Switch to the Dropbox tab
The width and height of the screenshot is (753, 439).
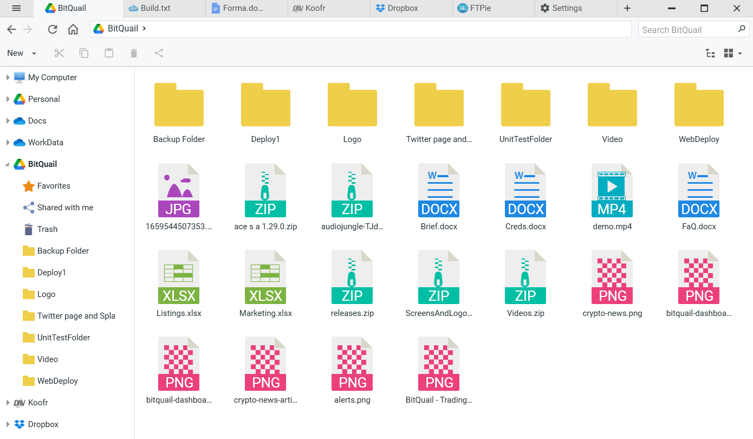tap(412, 8)
